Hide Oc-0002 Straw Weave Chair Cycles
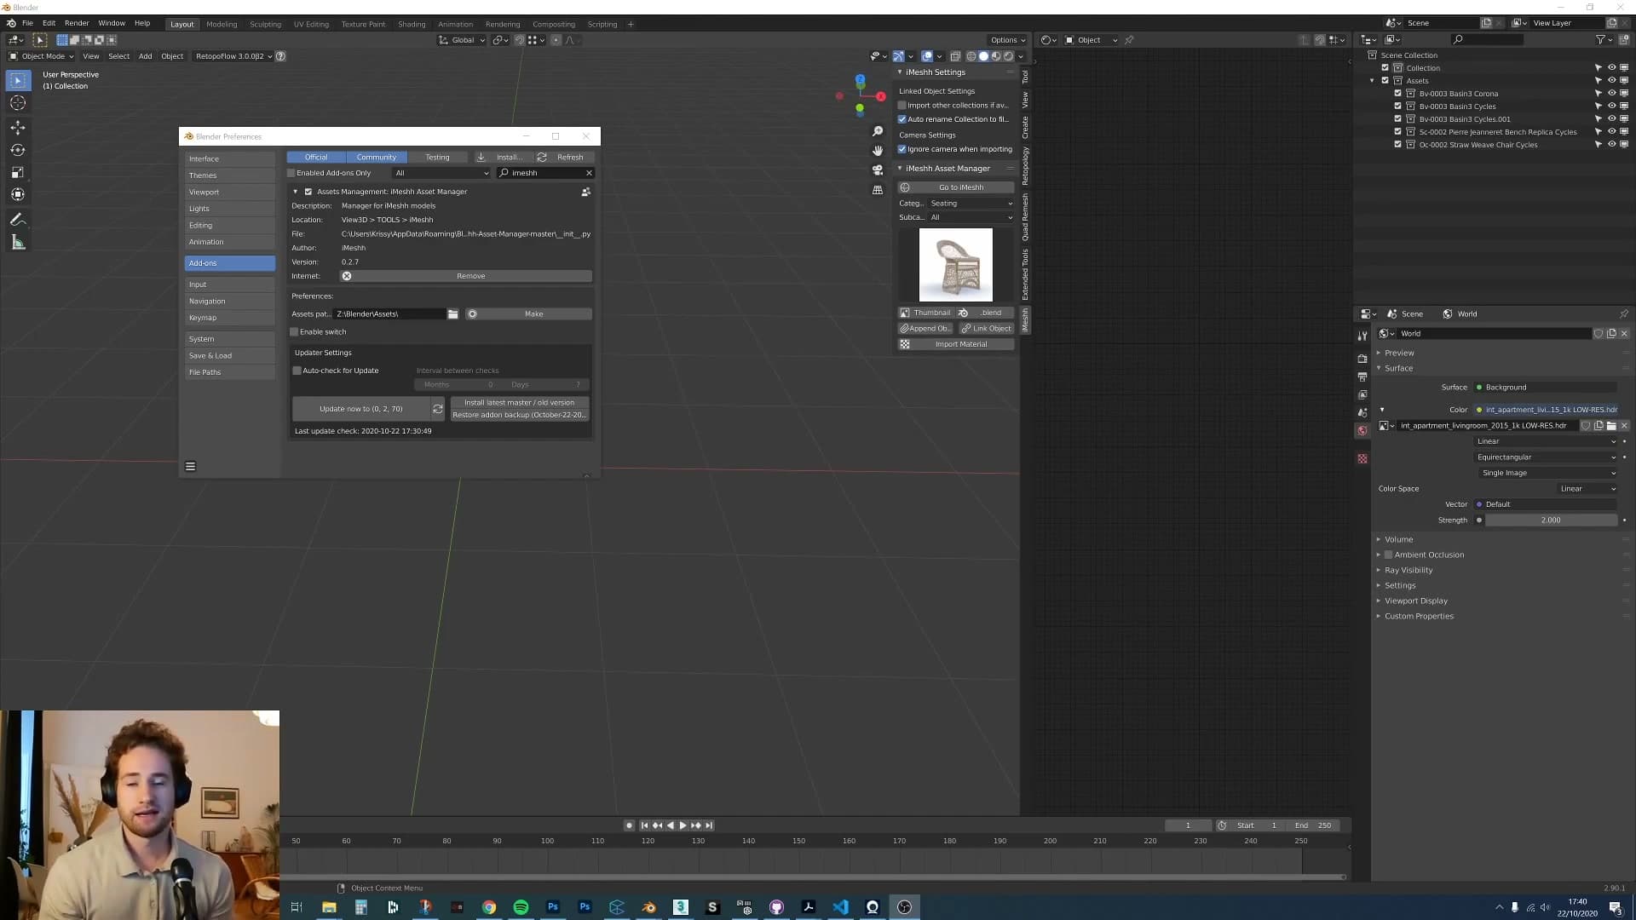The image size is (1636, 920). point(1611,145)
